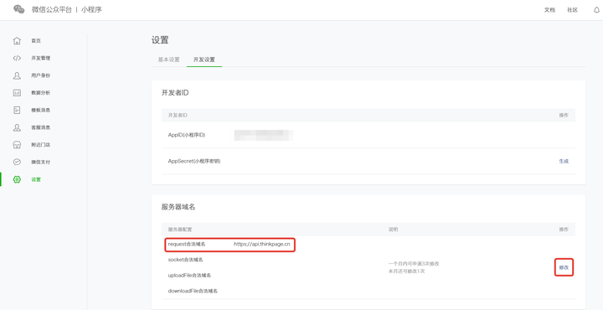The image size is (603, 310).
Task: Click 小程序 label in header
Action: pyautogui.click(x=91, y=9)
